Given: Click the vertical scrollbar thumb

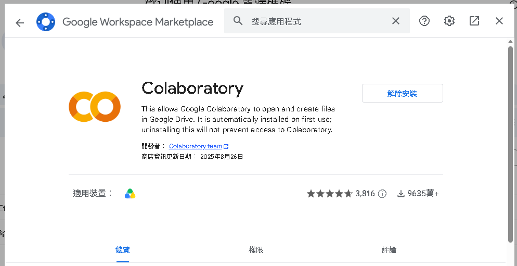Looking at the screenshot, I should (x=510, y=145).
